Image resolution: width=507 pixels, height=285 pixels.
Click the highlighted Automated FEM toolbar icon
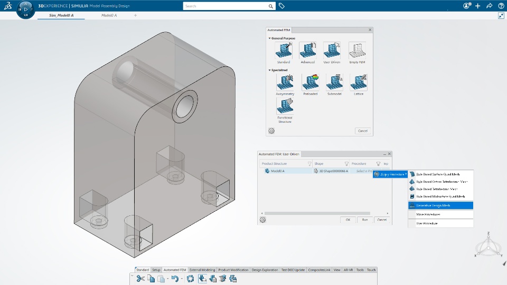[x=202, y=279]
